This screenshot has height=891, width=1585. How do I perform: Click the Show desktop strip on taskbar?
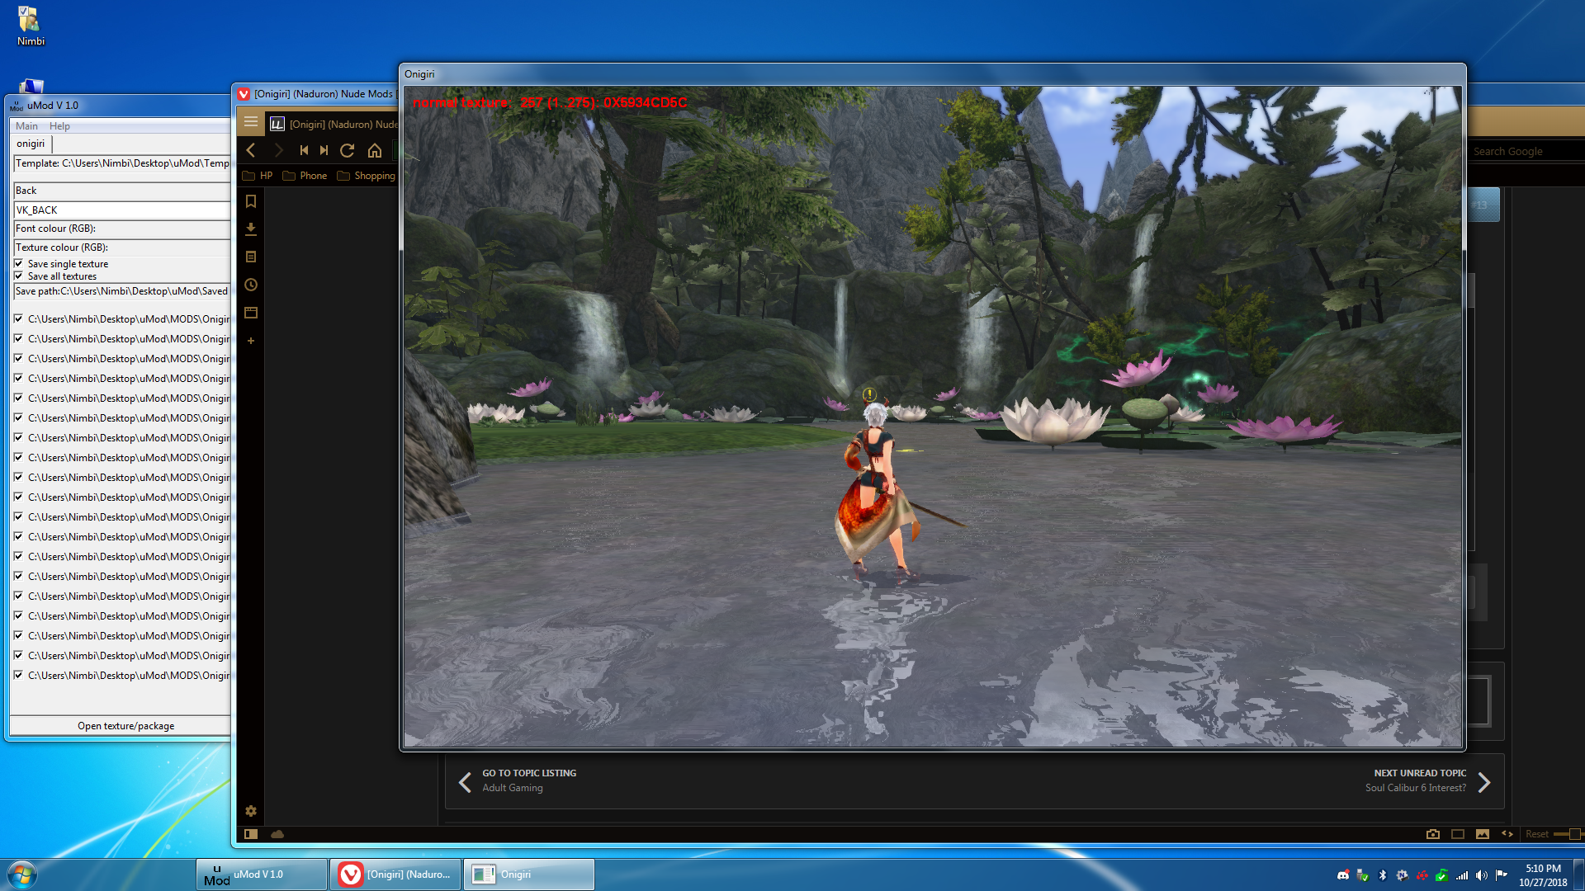coord(1579,874)
